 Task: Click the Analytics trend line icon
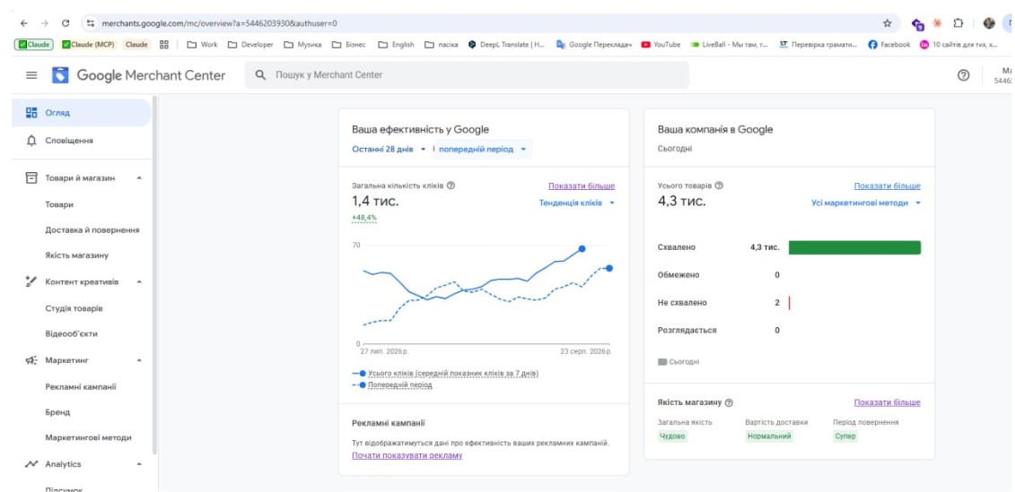point(31,464)
